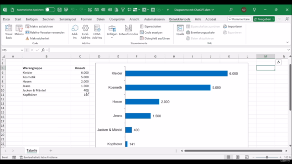Open the undo history dropdown arrow
The height and width of the screenshot is (164, 292).
click(76, 10)
